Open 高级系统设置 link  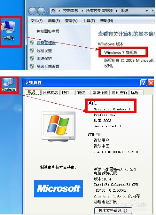pos(48,67)
